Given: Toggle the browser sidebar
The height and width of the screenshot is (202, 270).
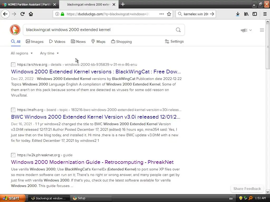Looking at the screenshot, I should pos(255,14).
